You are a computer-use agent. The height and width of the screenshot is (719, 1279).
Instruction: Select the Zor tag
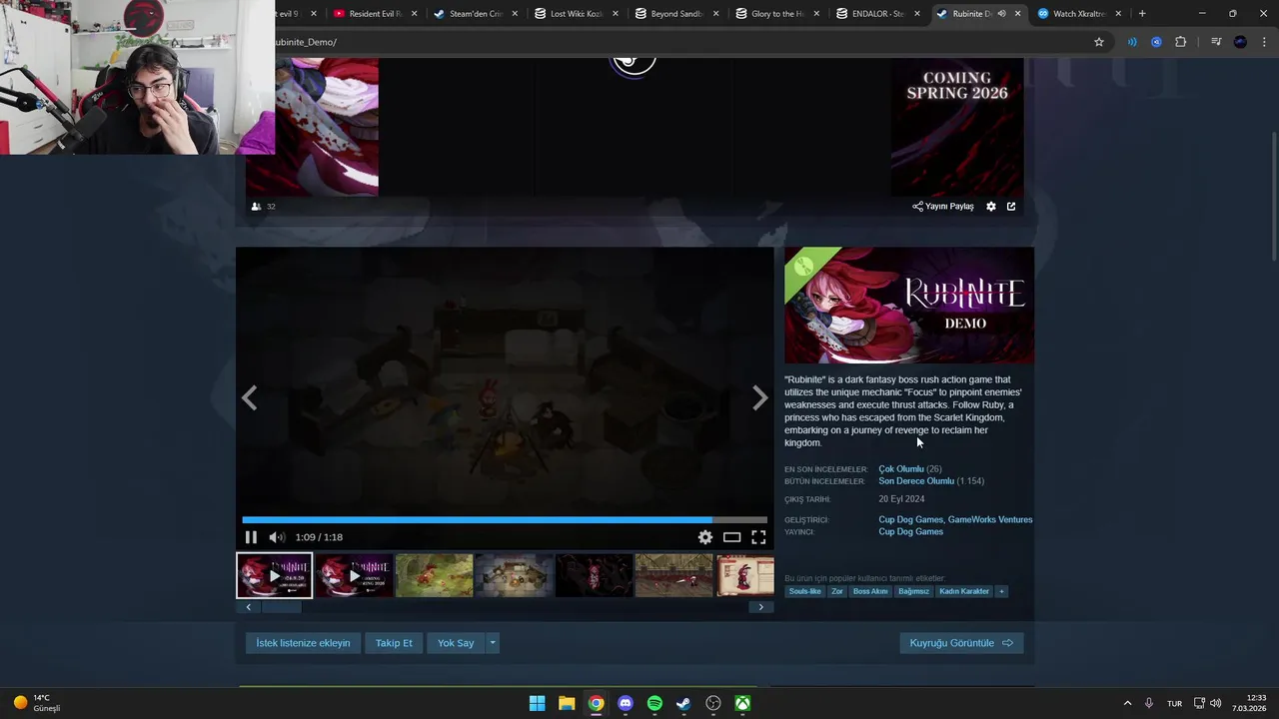(x=837, y=591)
